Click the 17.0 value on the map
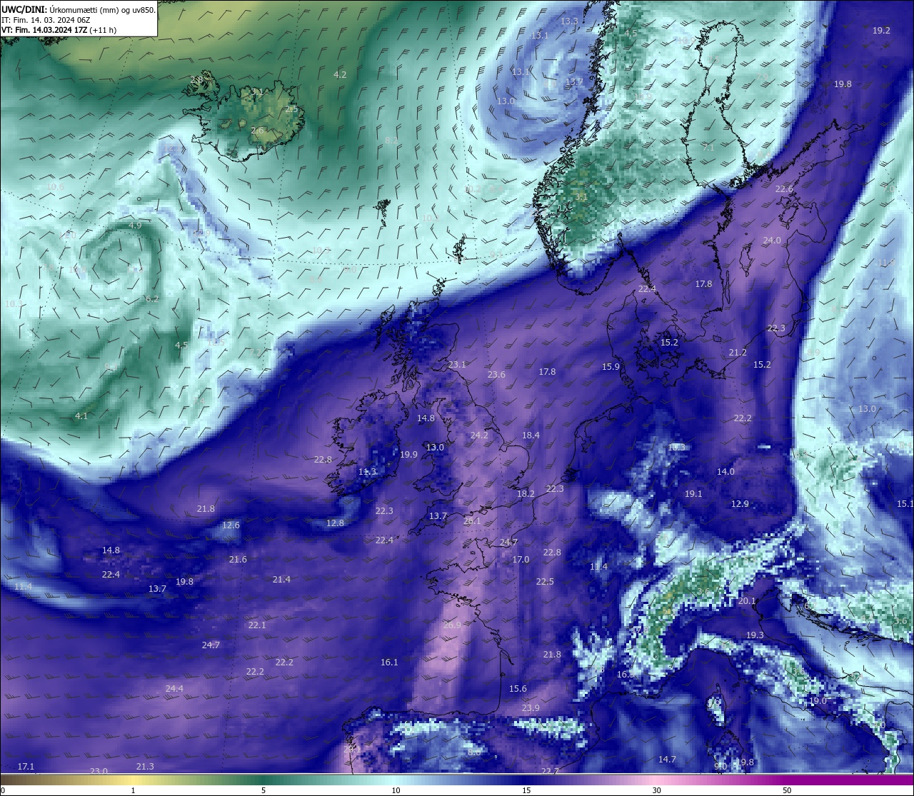Screen dimensions: 914x796 click(x=521, y=560)
